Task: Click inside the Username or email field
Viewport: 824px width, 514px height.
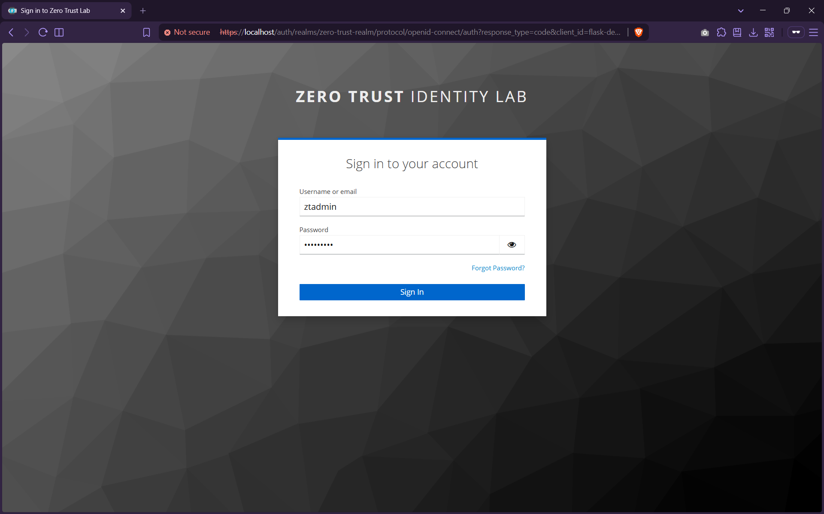Action: click(412, 206)
